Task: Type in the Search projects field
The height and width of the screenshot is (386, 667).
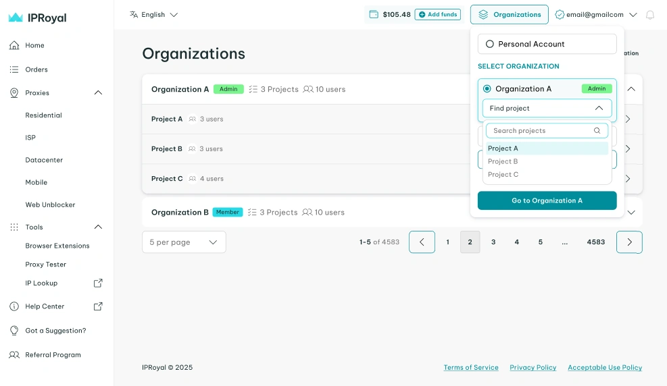Action: [539, 131]
